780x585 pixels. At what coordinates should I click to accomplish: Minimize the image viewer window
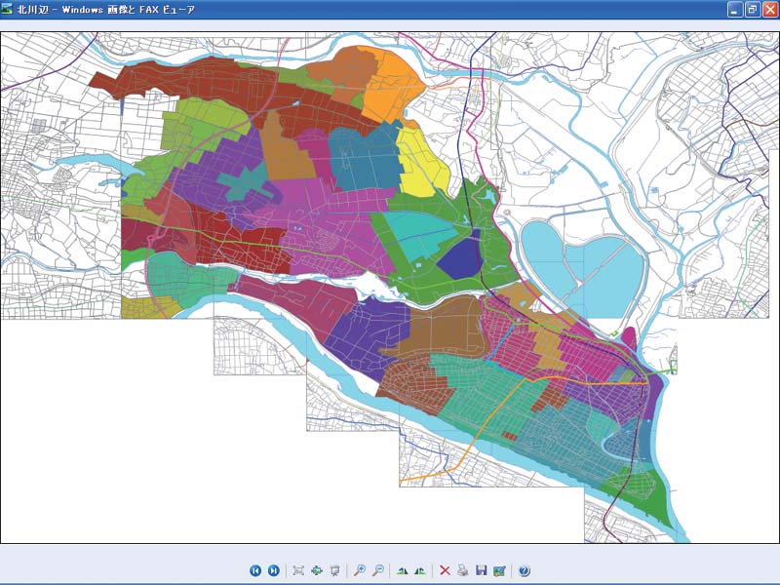pos(735,10)
